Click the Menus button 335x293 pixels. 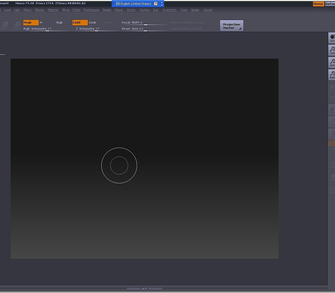[x=318, y=4]
